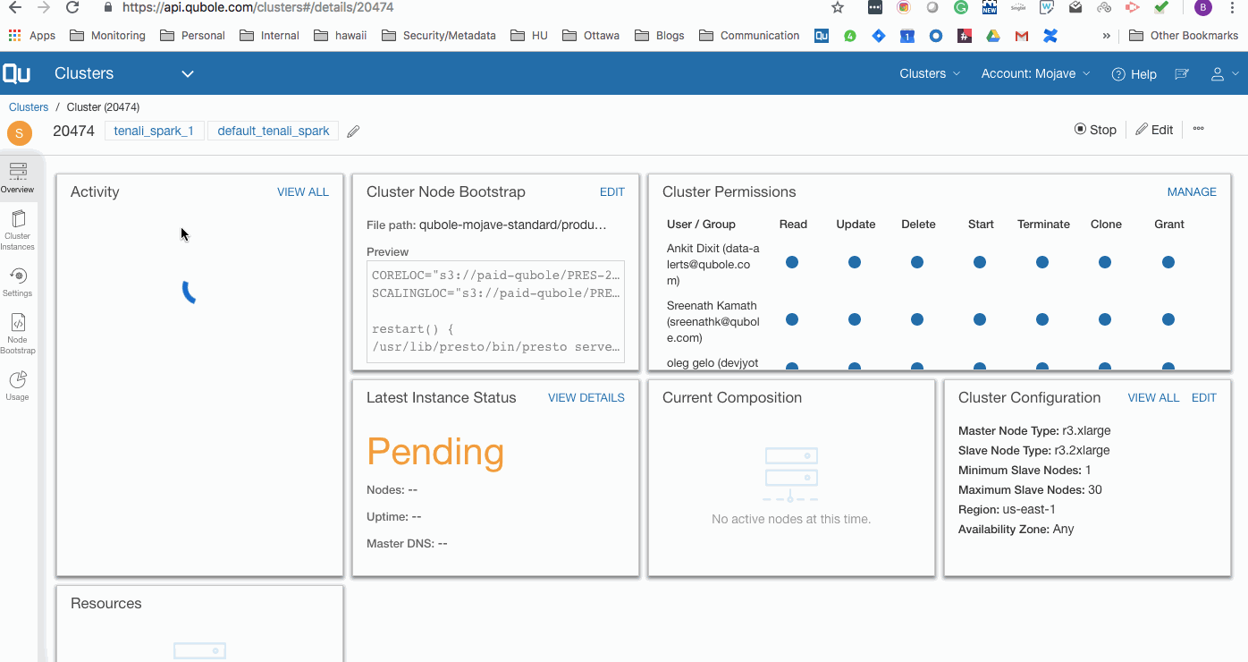
Task: Toggle Read permission for Ankit Dixit
Action: pyautogui.click(x=792, y=262)
